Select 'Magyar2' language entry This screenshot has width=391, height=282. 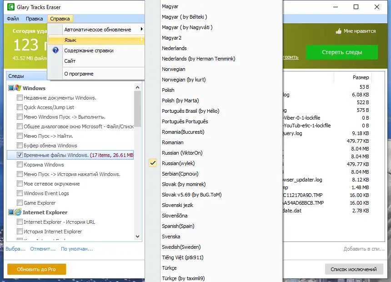[171, 38]
